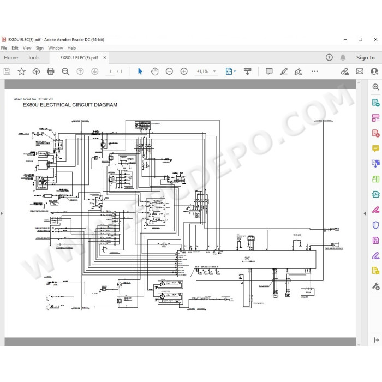Screen dimensions: 382x382
Task: Add document to starred with star icon
Action: click(x=21, y=71)
